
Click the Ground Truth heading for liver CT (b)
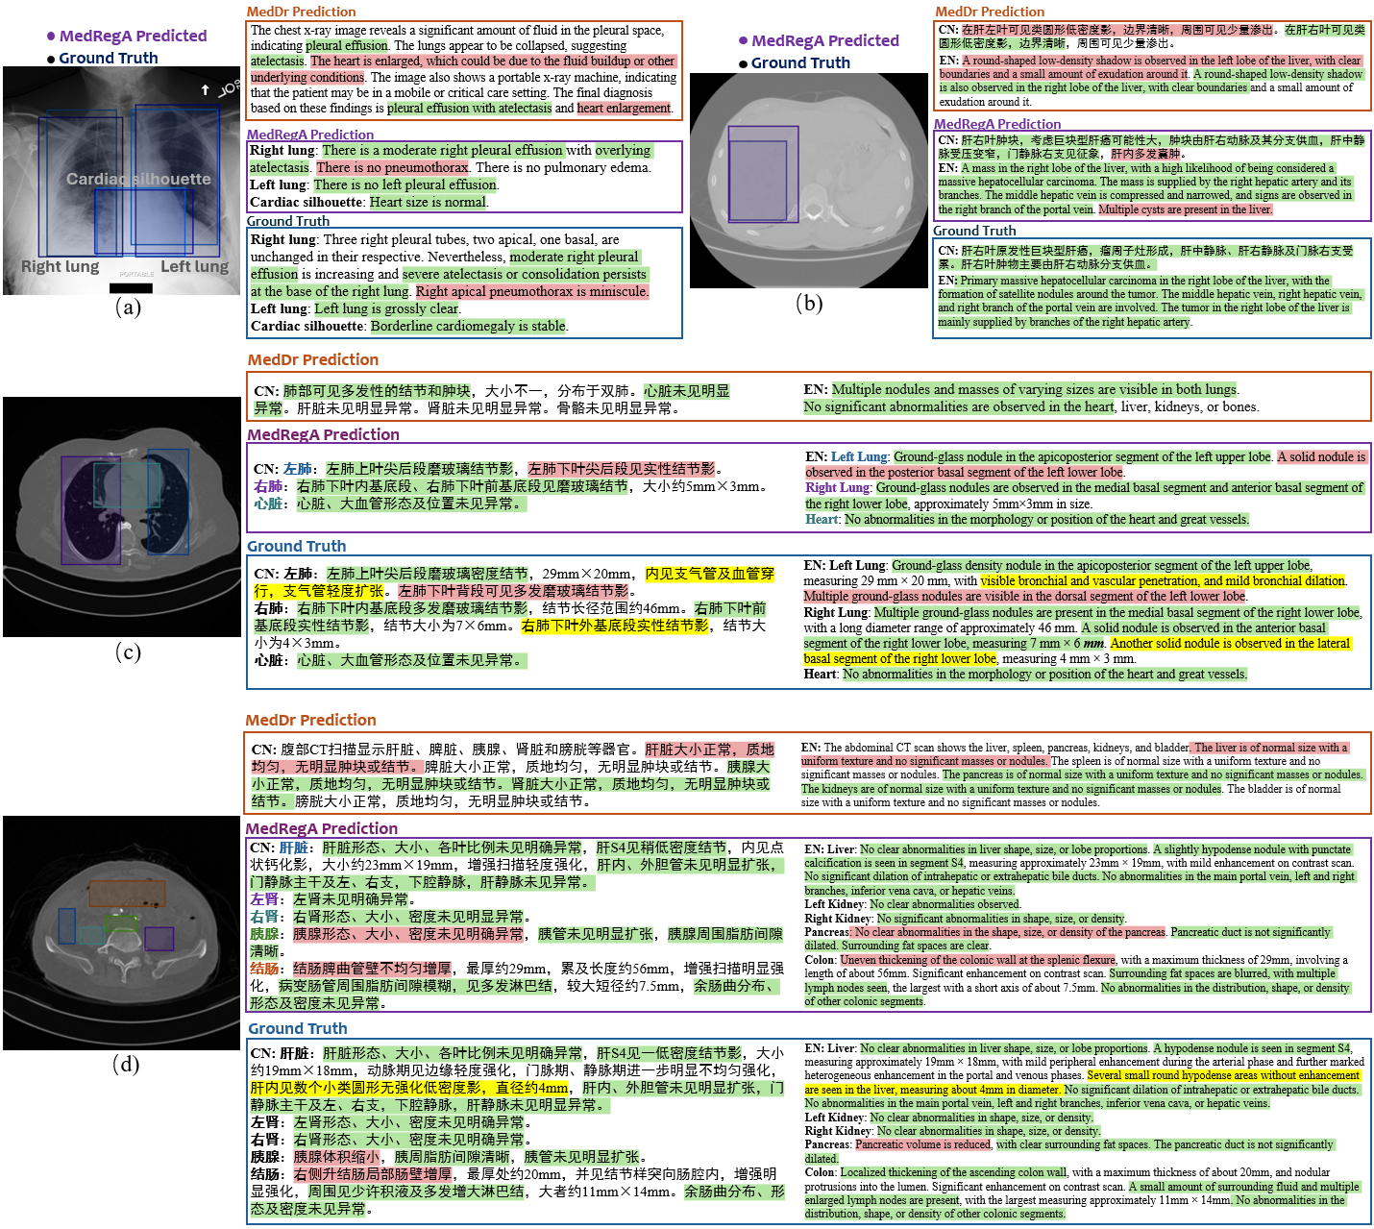[974, 231]
